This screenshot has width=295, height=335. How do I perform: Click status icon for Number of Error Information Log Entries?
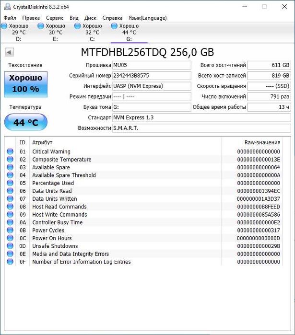point(10,262)
